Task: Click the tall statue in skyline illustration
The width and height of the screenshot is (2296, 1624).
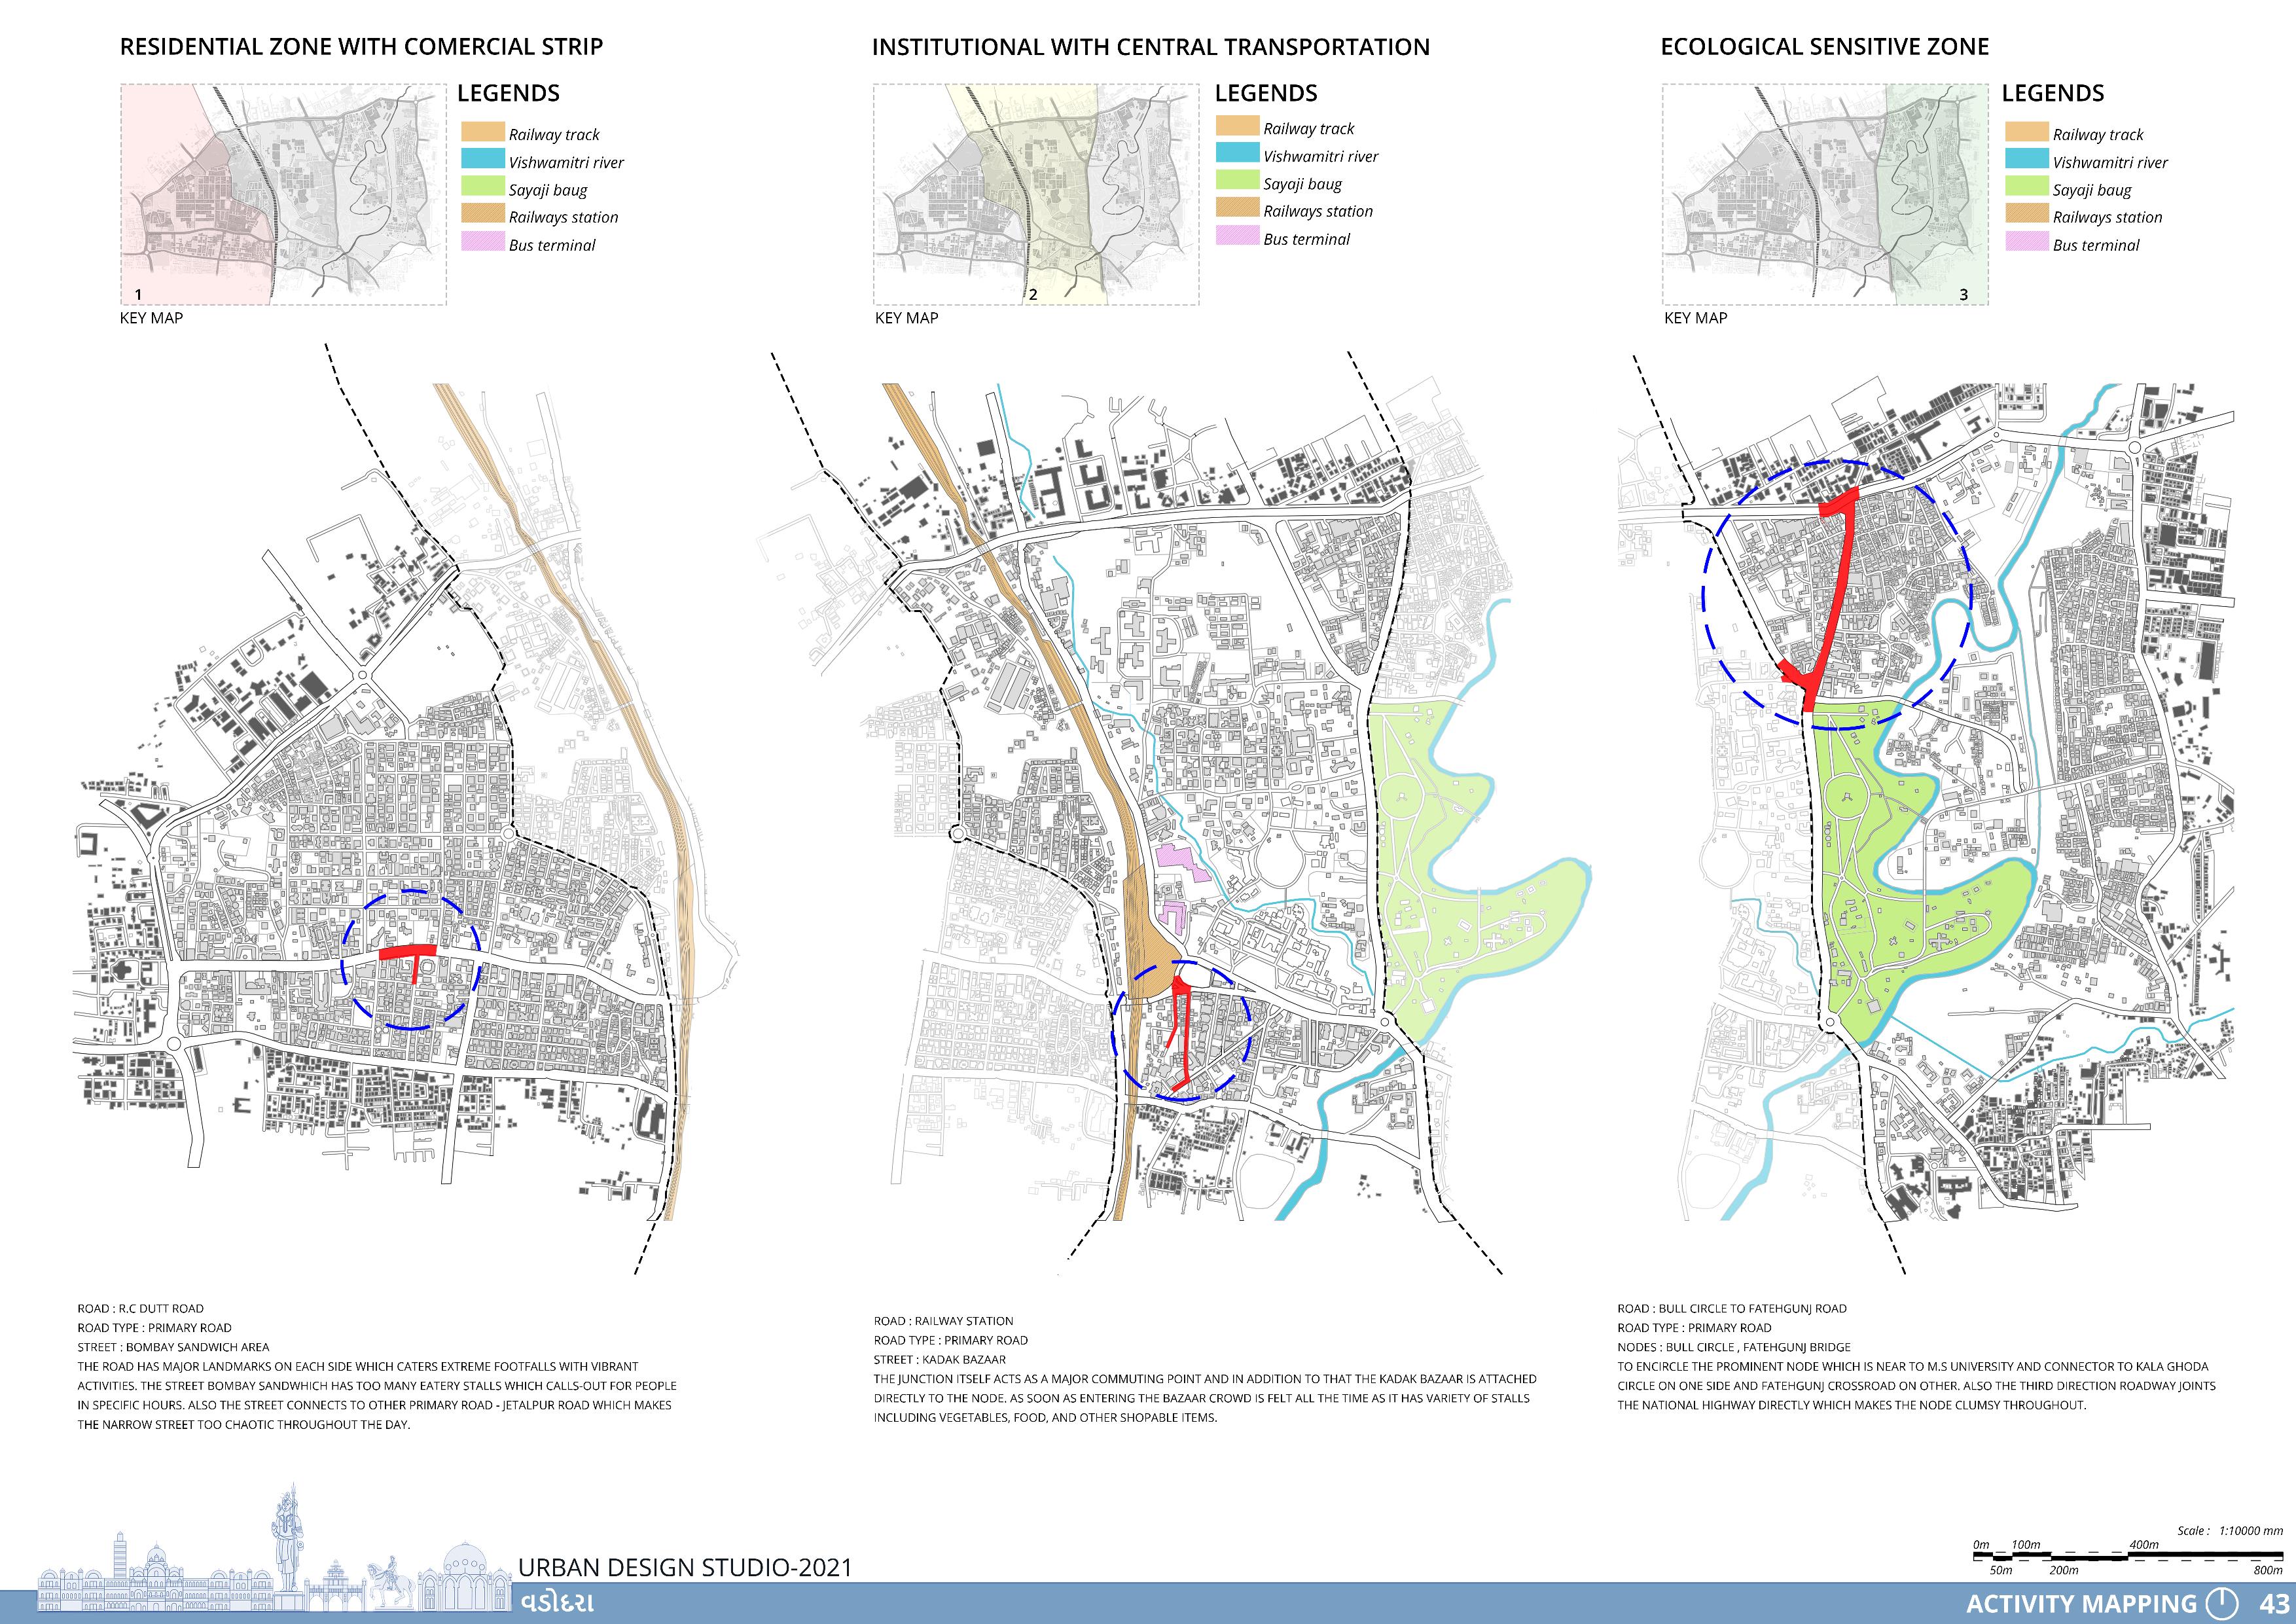Action: (x=287, y=1540)
